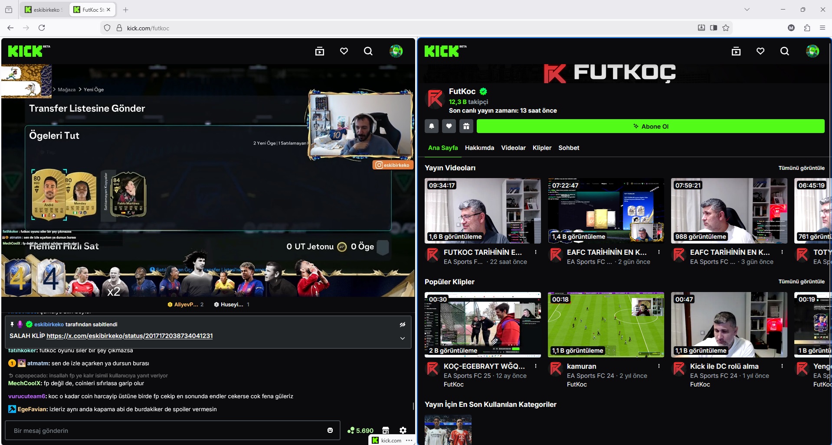832x445 pixels.
Task: Hide the pinned message with the crossed-eye icon
Action: click(403, 324)
